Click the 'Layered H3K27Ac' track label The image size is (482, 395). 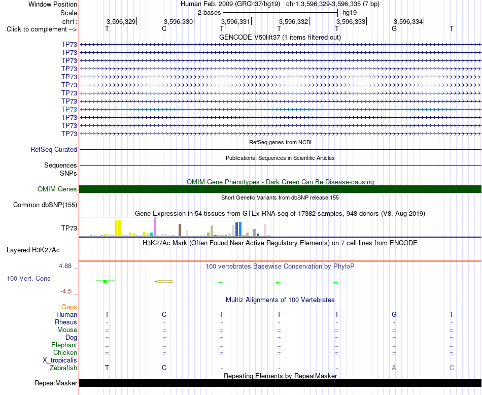tap(33, 250)
